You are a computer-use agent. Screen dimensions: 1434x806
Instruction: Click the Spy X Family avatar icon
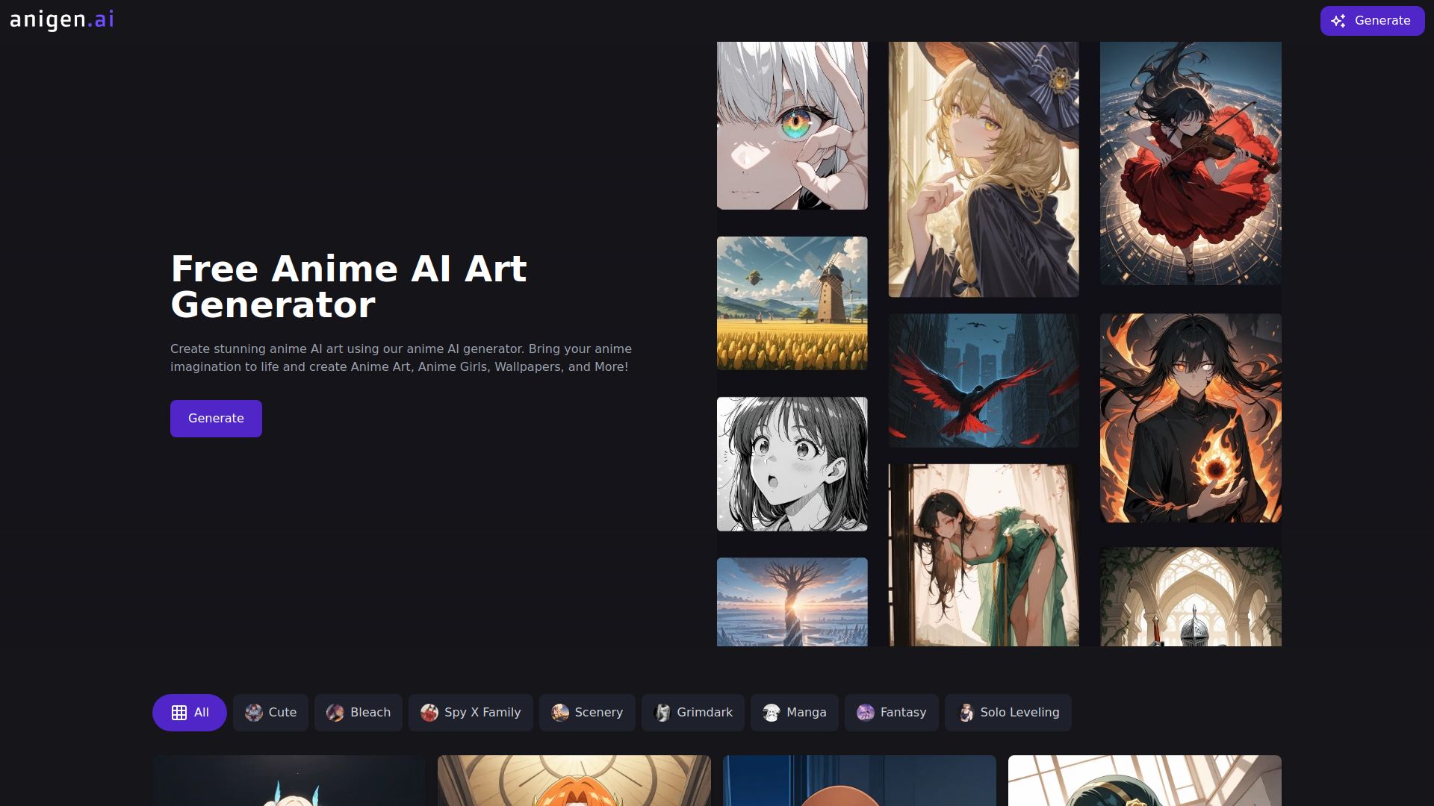(429, 713)
